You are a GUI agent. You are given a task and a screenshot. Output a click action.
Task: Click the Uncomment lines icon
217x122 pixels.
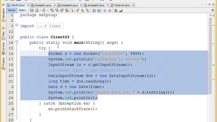(x=121, y=11)
